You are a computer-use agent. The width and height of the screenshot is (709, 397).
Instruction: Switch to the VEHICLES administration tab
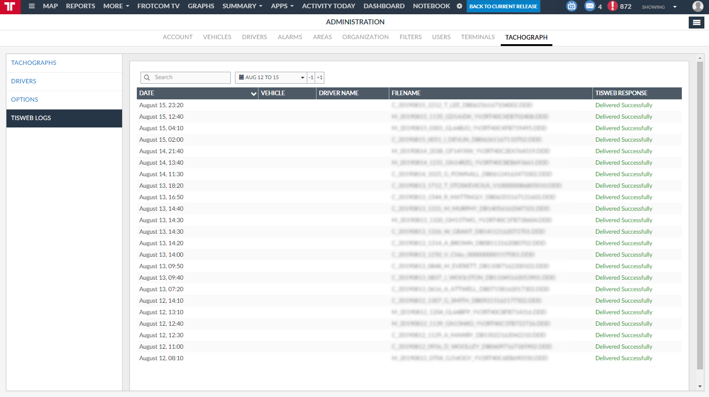217,37
